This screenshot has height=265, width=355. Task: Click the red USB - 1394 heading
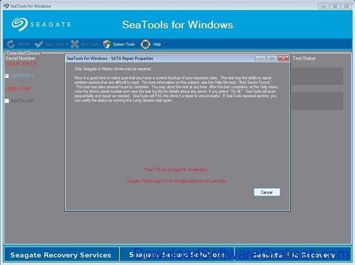click(x=18, y=89)
